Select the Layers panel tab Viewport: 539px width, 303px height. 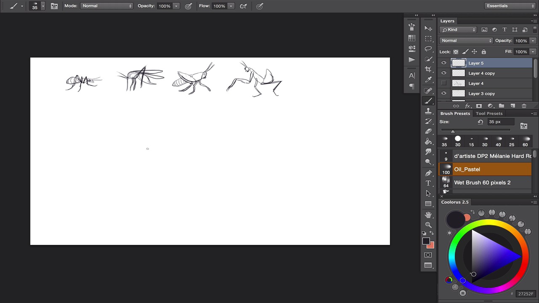pyautogui.click(x=447, y=21)
